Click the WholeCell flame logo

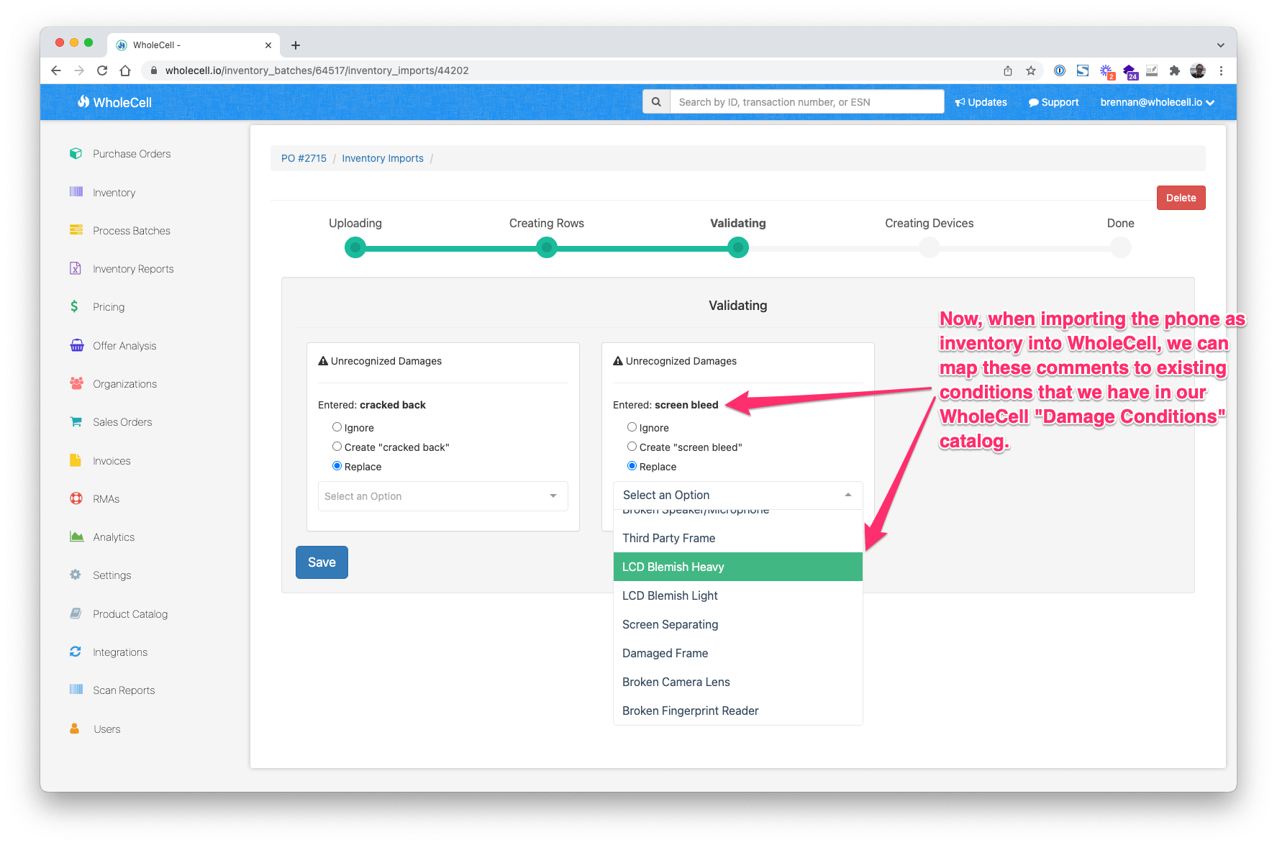click(x=84, y=101)
